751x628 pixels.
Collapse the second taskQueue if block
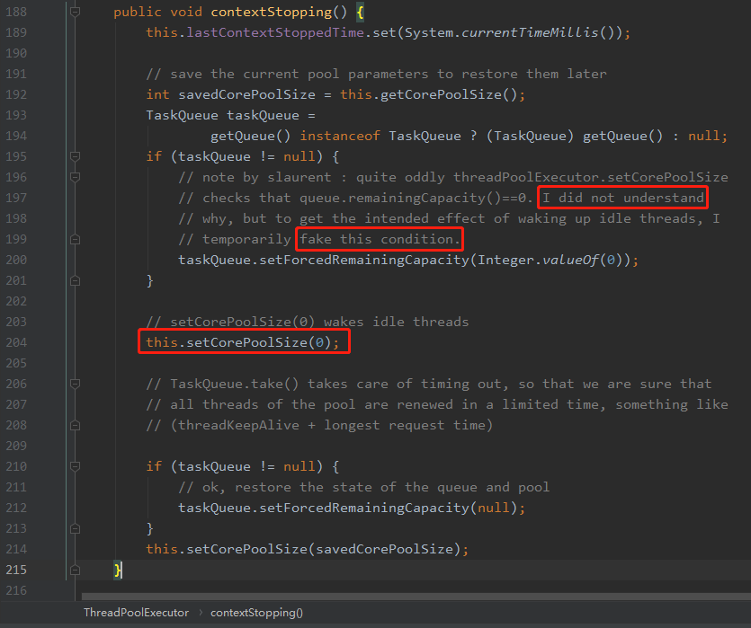tap(76, 466)
